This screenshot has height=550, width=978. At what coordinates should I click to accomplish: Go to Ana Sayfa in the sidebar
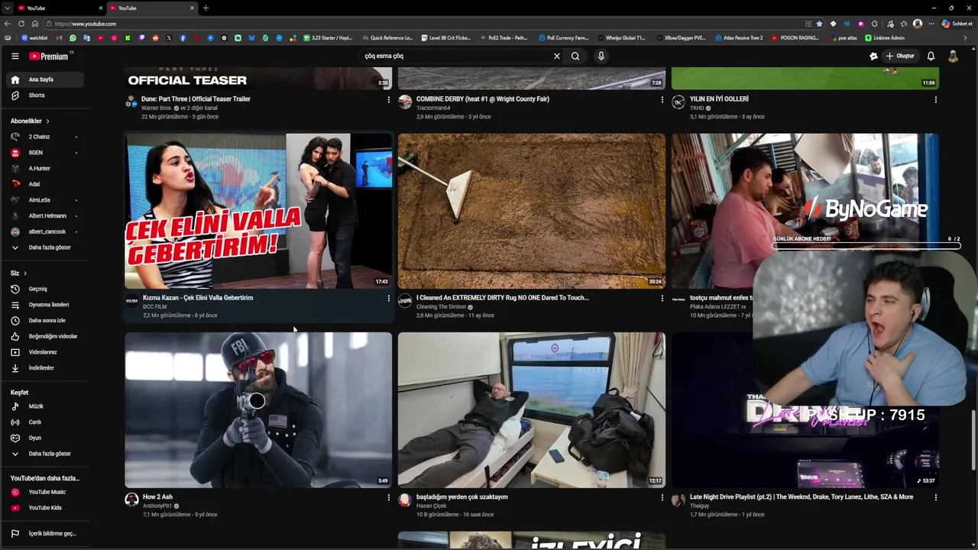[x=45, y=79]
